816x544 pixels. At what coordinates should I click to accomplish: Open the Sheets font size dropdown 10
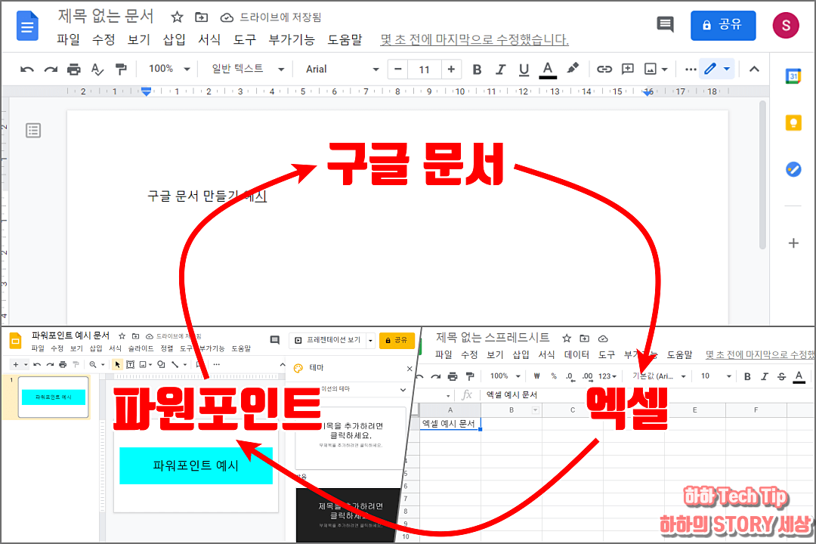point(716,376)
